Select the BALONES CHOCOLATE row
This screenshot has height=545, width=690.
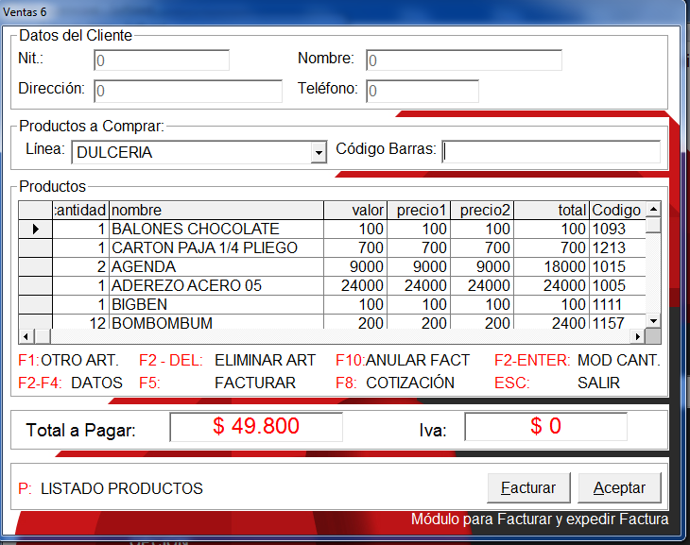point(216,229)
